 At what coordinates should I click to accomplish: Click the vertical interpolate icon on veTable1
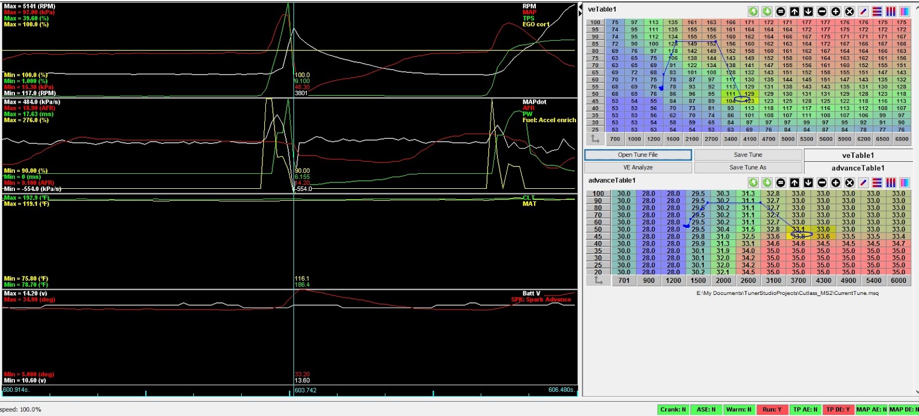(x=891, y=11)
